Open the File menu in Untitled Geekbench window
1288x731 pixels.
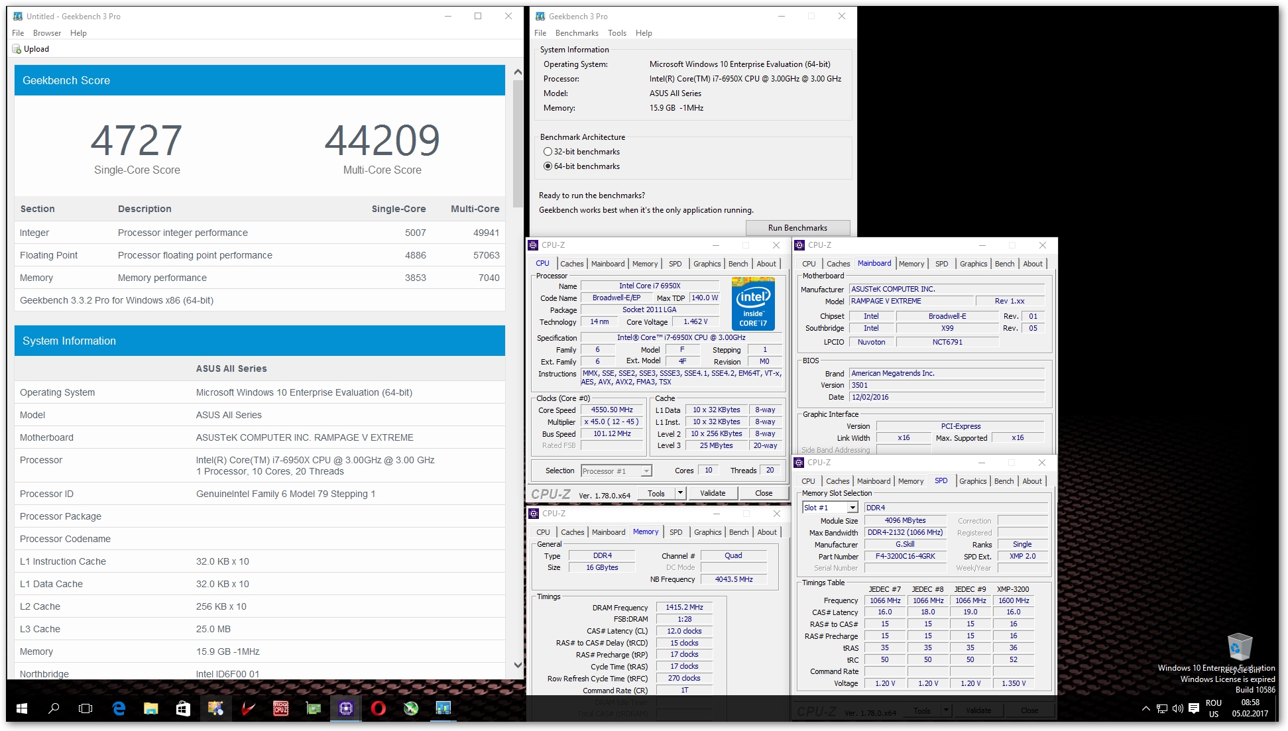pos(18,33)
